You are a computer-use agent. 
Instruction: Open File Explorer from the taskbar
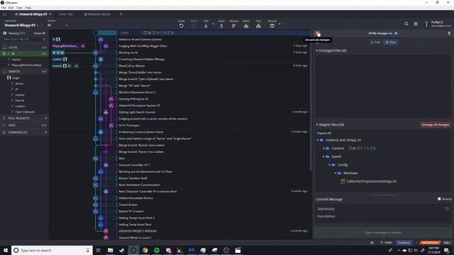coord(111,250)
